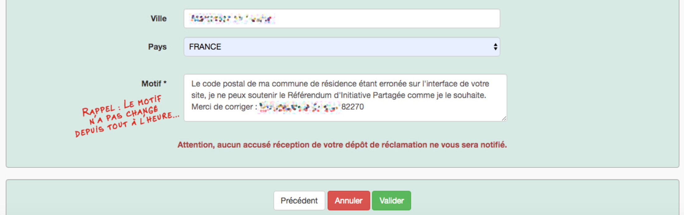684x215 pixels.
Task: Click the blurred text inside Motif box
Action: (x=298, y=107)
